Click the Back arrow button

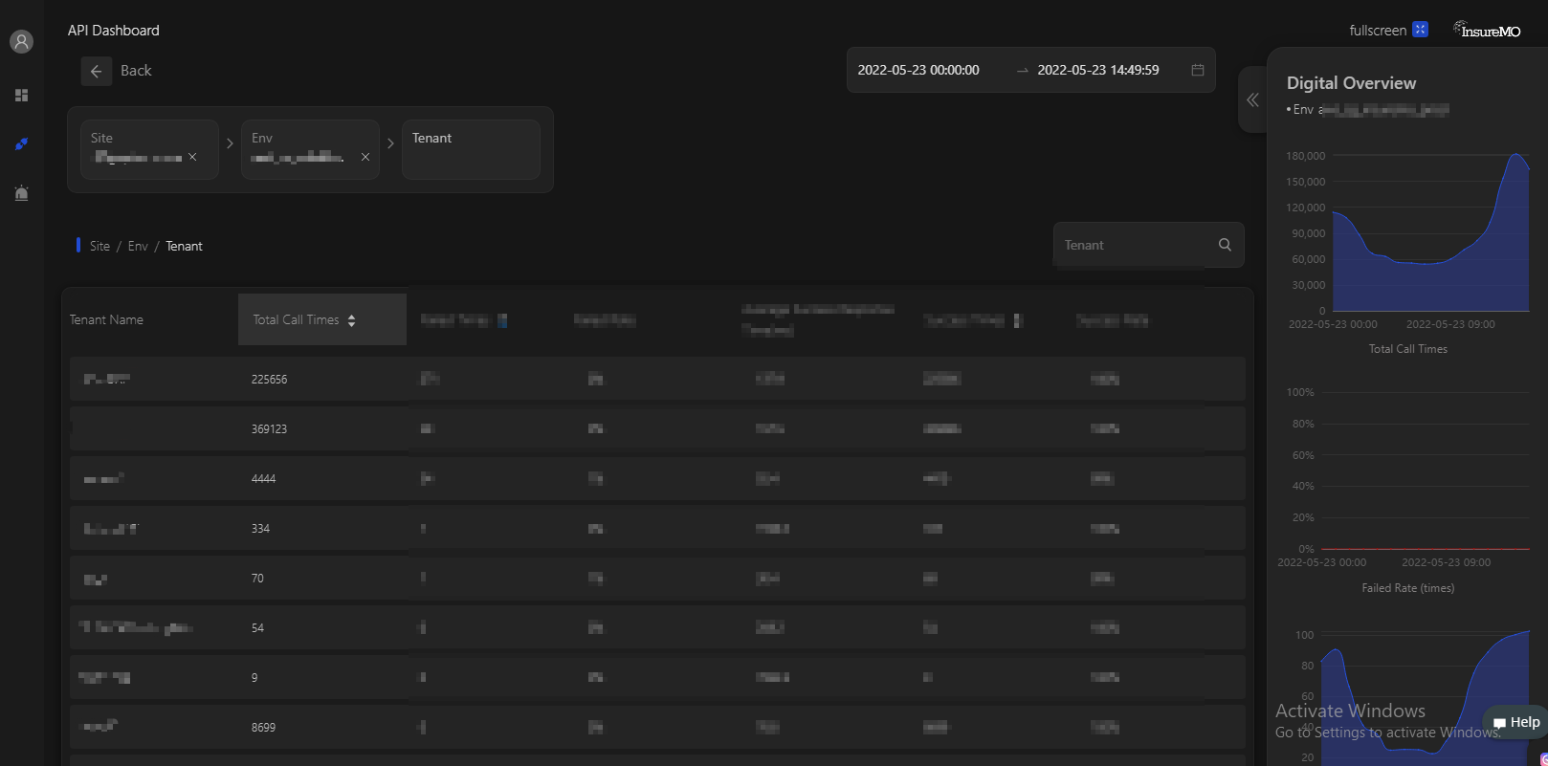(x=96, y=71)
